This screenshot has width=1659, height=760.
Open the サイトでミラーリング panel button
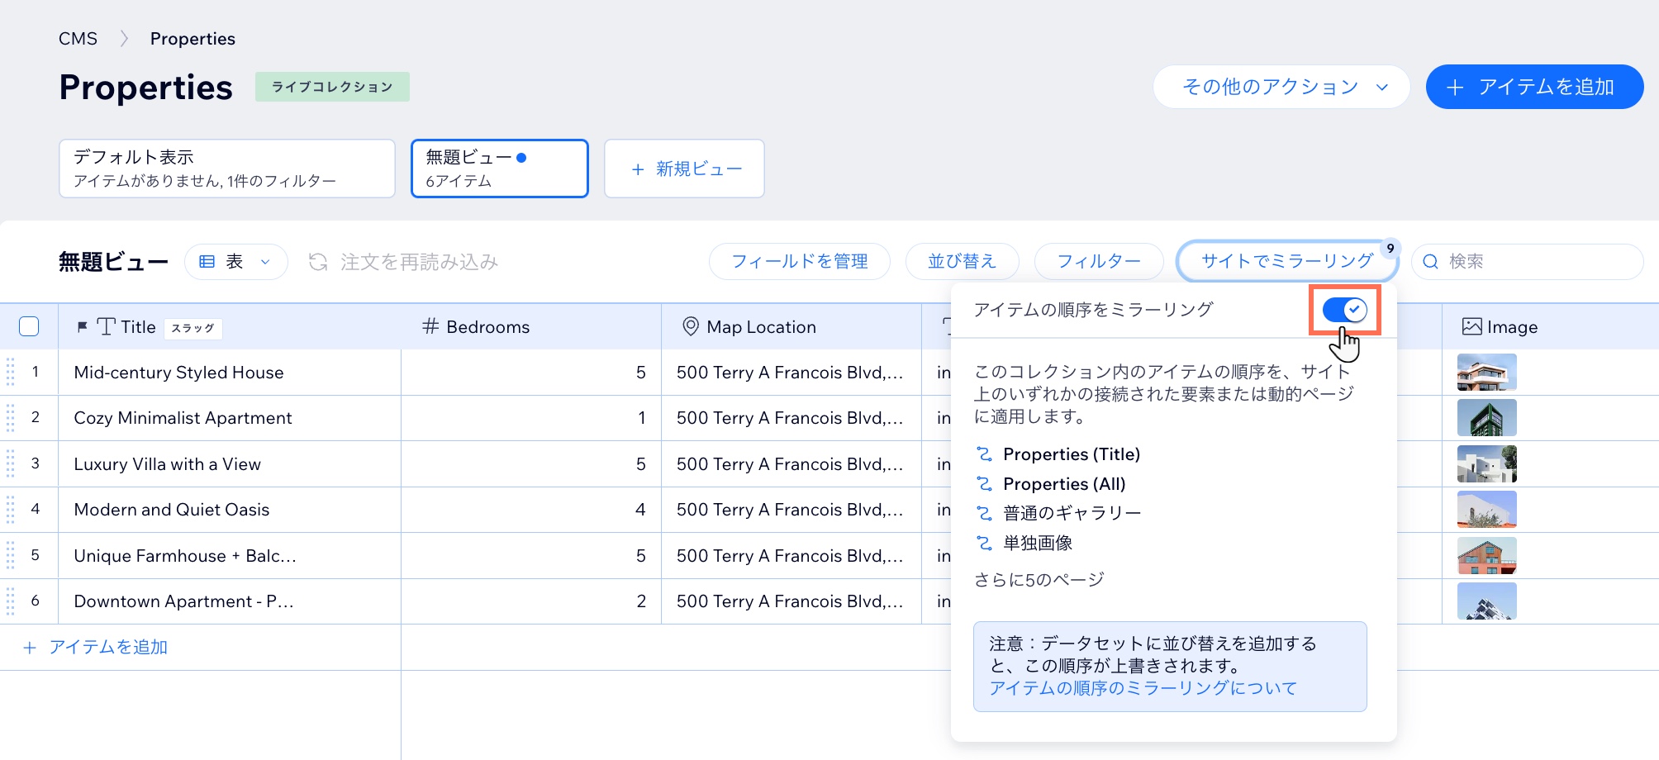1286,262
